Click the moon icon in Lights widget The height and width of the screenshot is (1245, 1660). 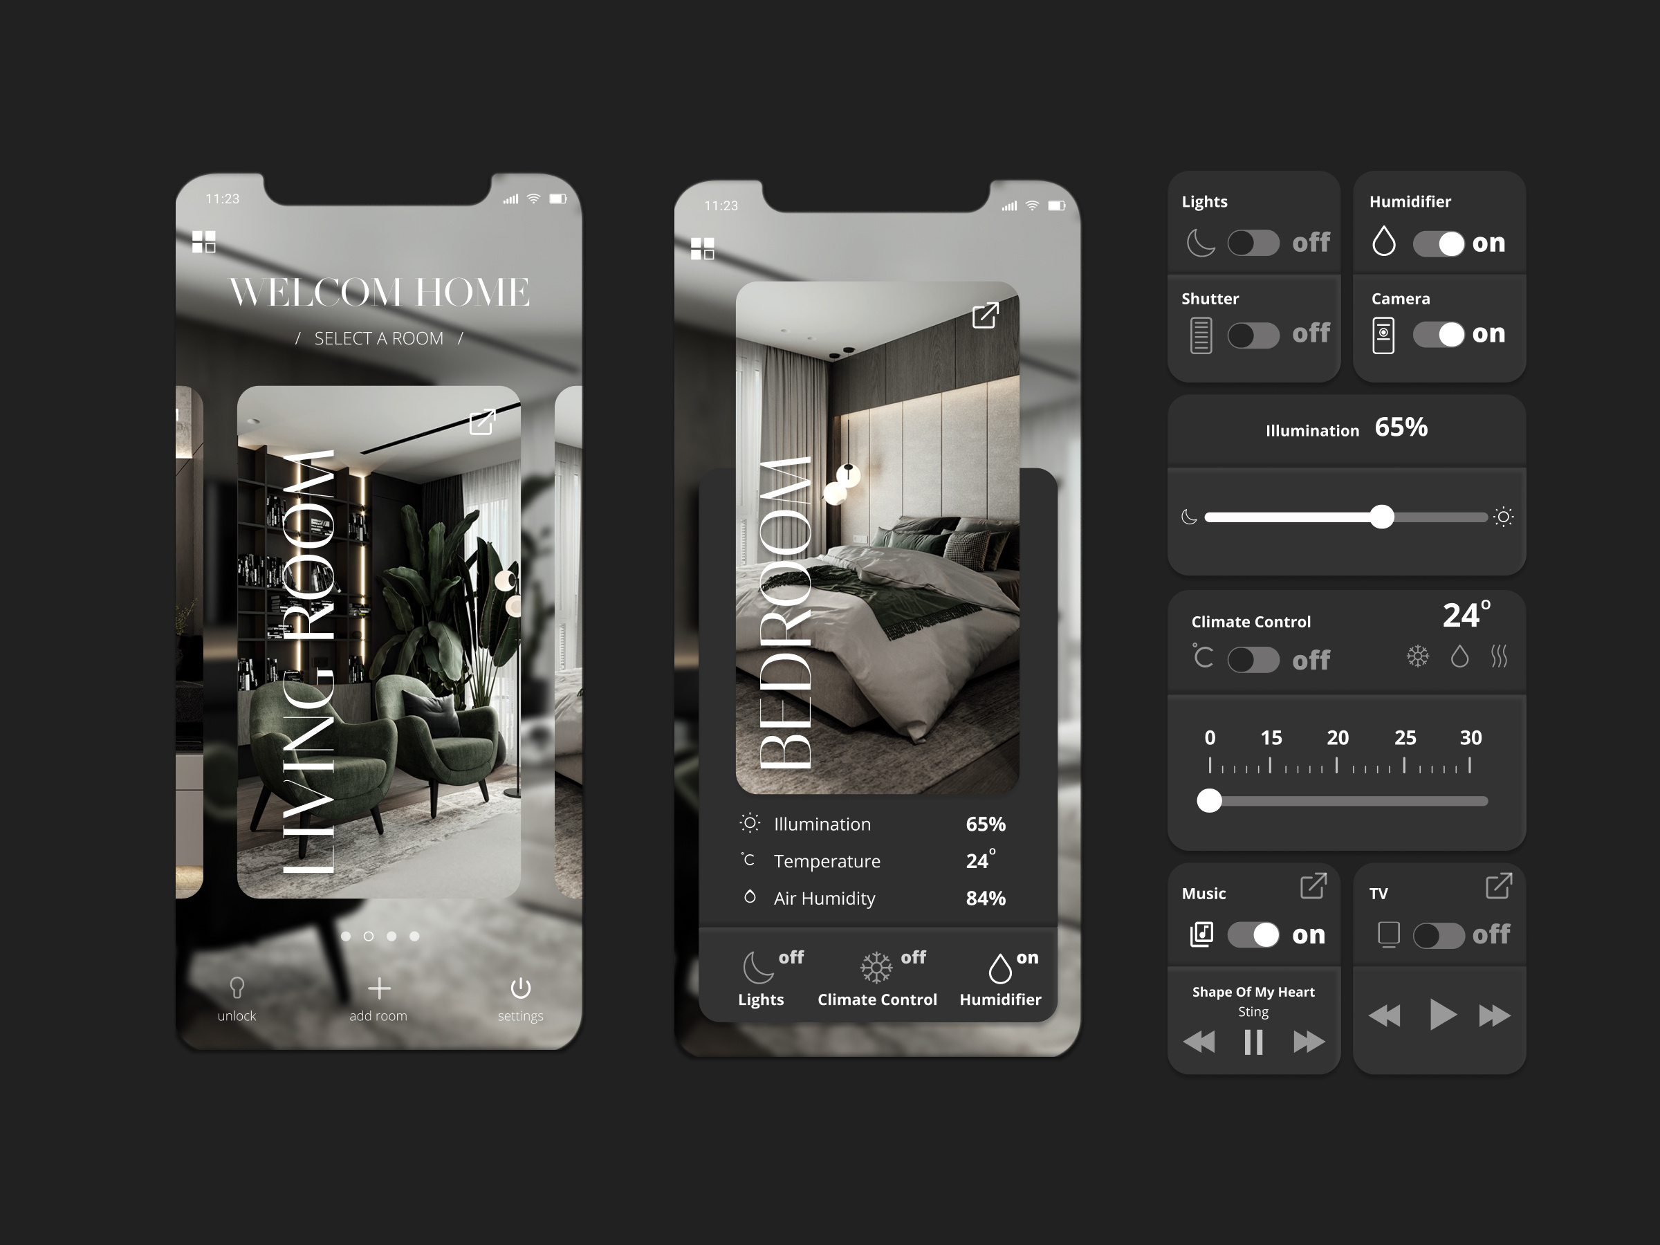1201,243
